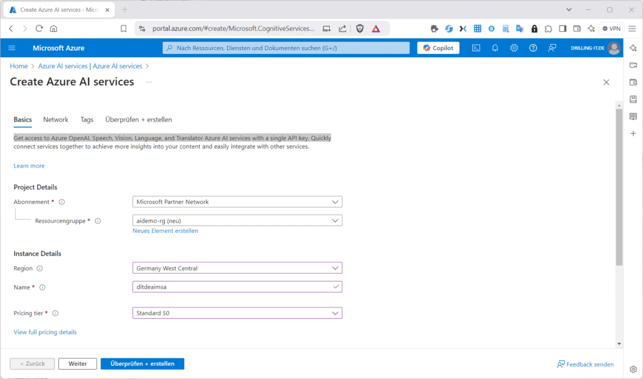
Task: Click browser back arrow
Action: point(11,28)
